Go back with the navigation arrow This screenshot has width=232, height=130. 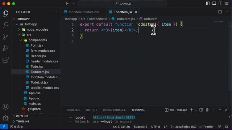tap(67, 3)
